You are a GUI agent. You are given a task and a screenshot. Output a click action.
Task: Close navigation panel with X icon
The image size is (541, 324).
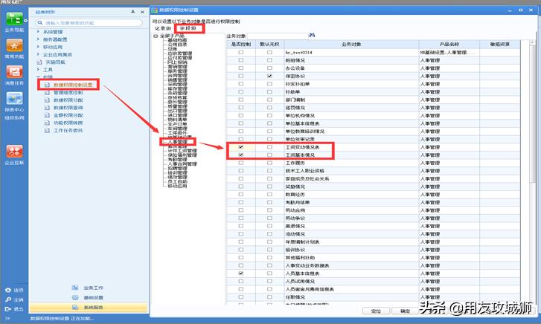pyautogui.click(x=142, y=12)
